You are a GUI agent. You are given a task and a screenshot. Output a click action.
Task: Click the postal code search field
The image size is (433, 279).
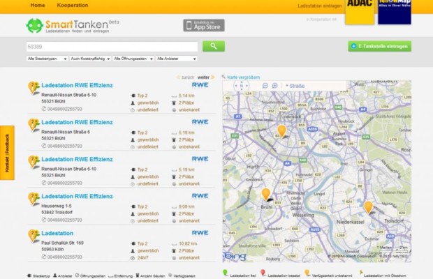pyautogui.click(x=112, y=47)
